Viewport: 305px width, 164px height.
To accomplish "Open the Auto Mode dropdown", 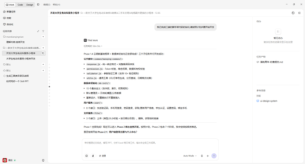I will 190,156.
